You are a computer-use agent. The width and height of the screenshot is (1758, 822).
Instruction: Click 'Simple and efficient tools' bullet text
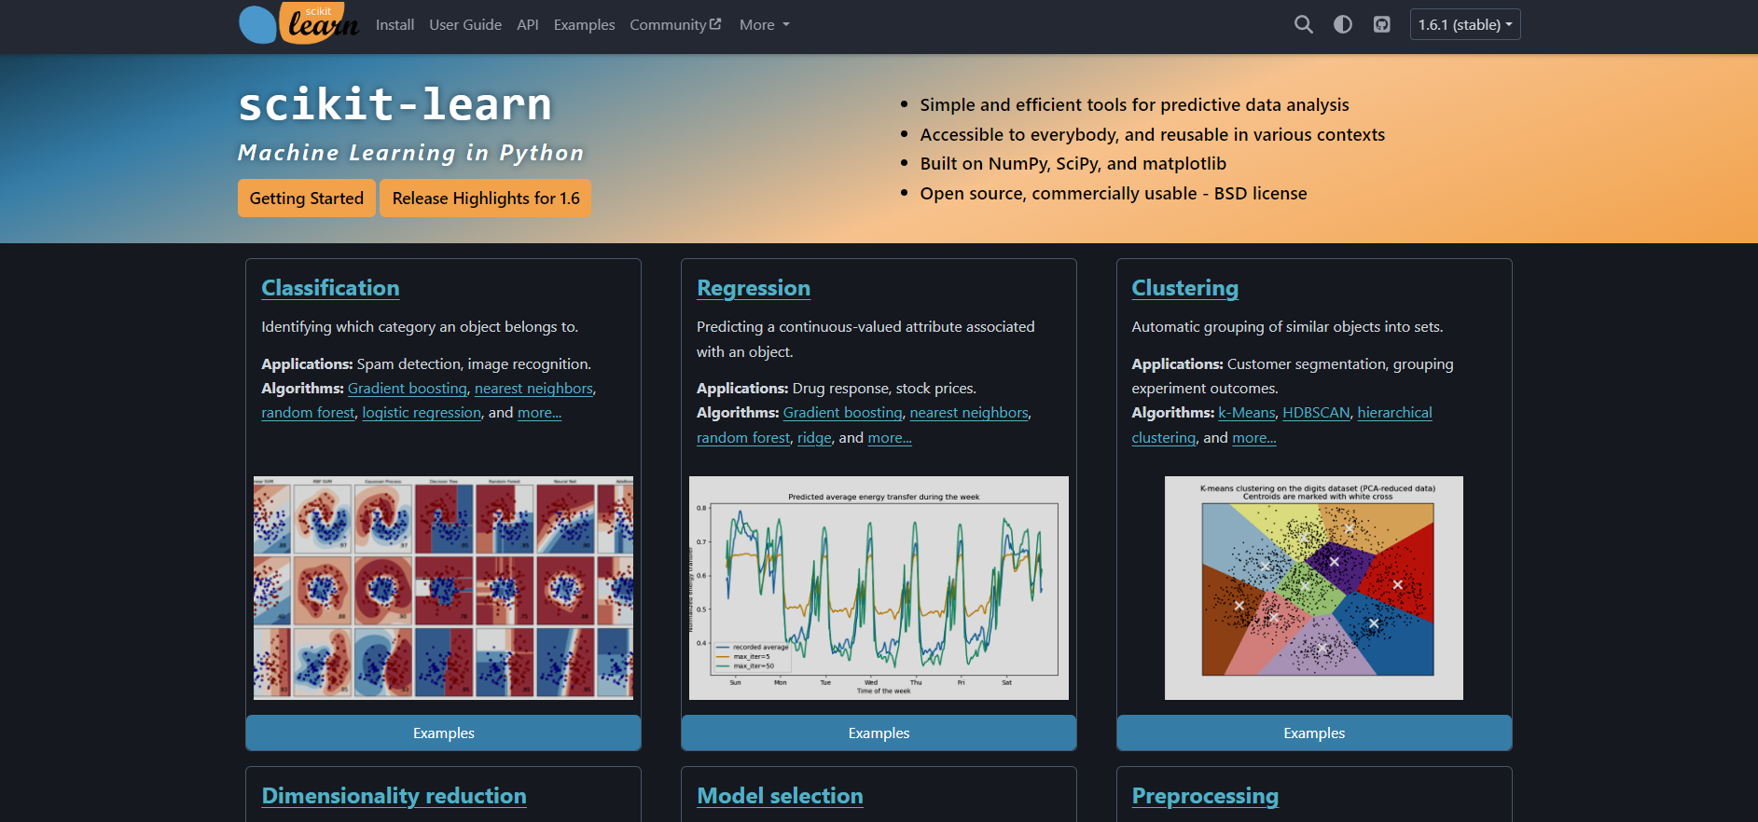pyautogui.click(x=1134, y=105)
